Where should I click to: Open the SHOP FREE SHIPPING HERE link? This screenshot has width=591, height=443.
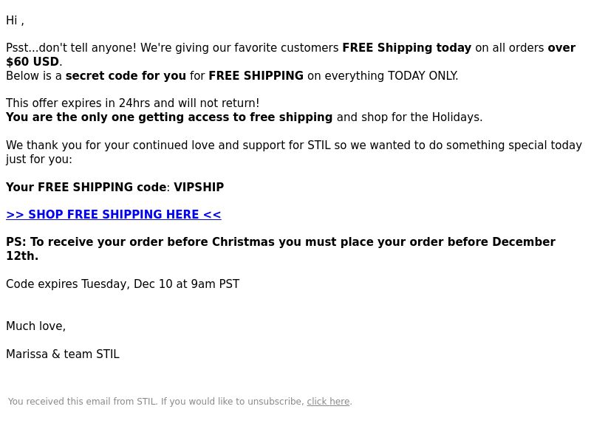coord(114,214)
